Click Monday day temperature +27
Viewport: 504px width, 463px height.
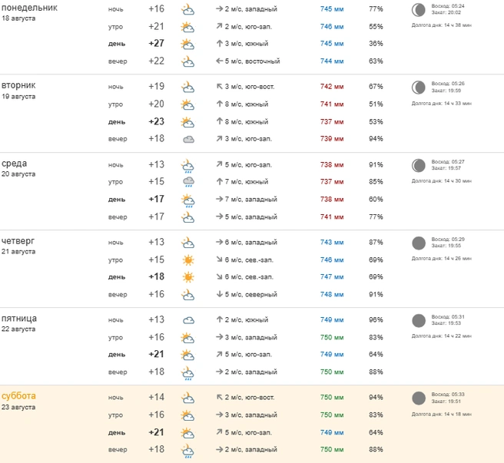click(157, 43)
